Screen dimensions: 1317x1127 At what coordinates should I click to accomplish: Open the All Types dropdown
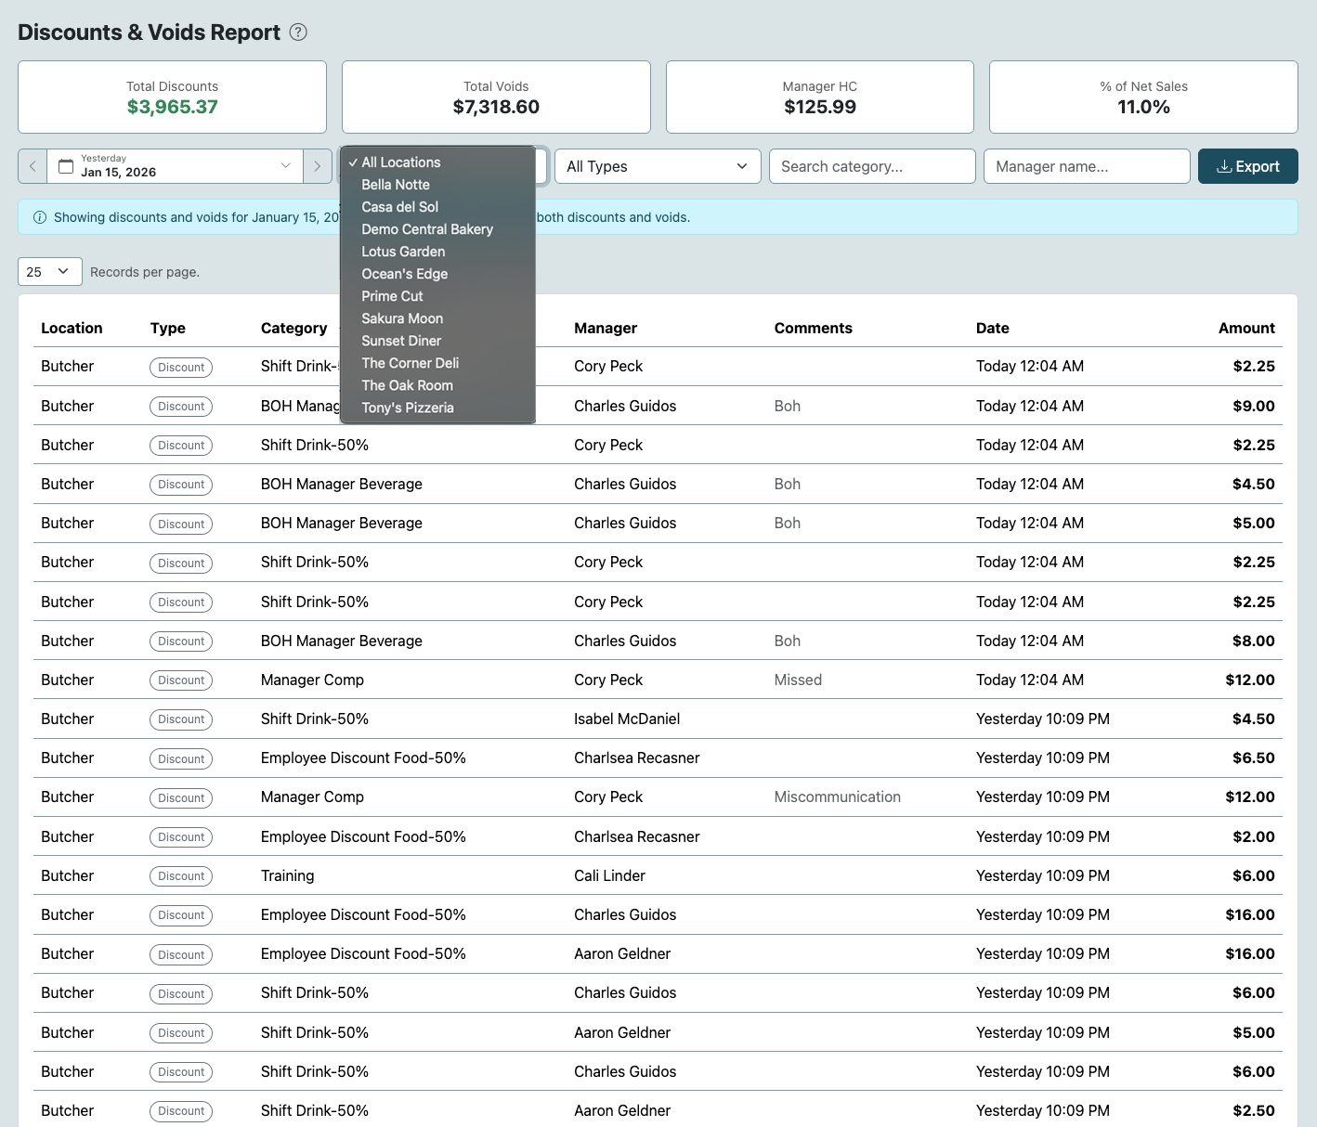click(x=657, y=166)
